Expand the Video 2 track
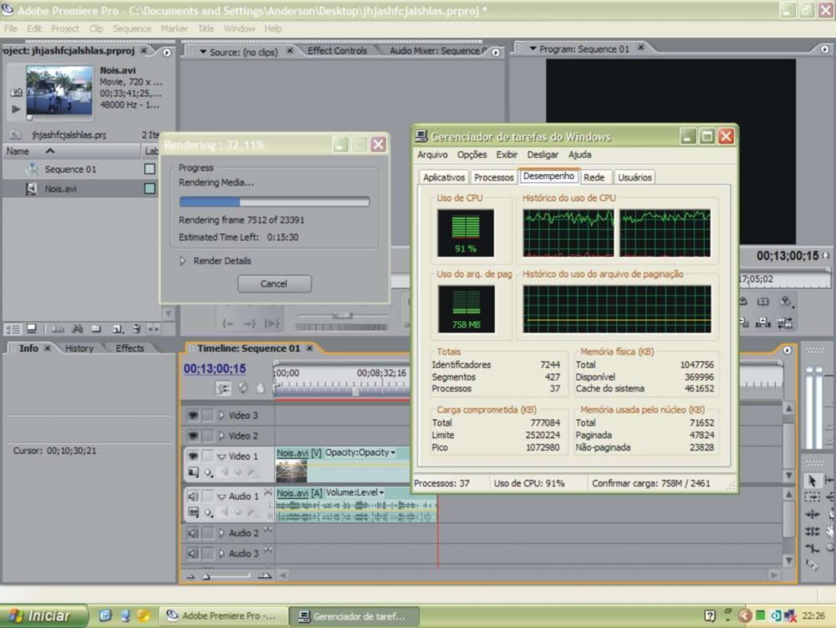 222,436
